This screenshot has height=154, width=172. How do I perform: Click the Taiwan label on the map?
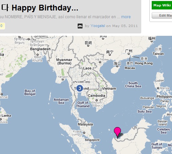point(158,54)
